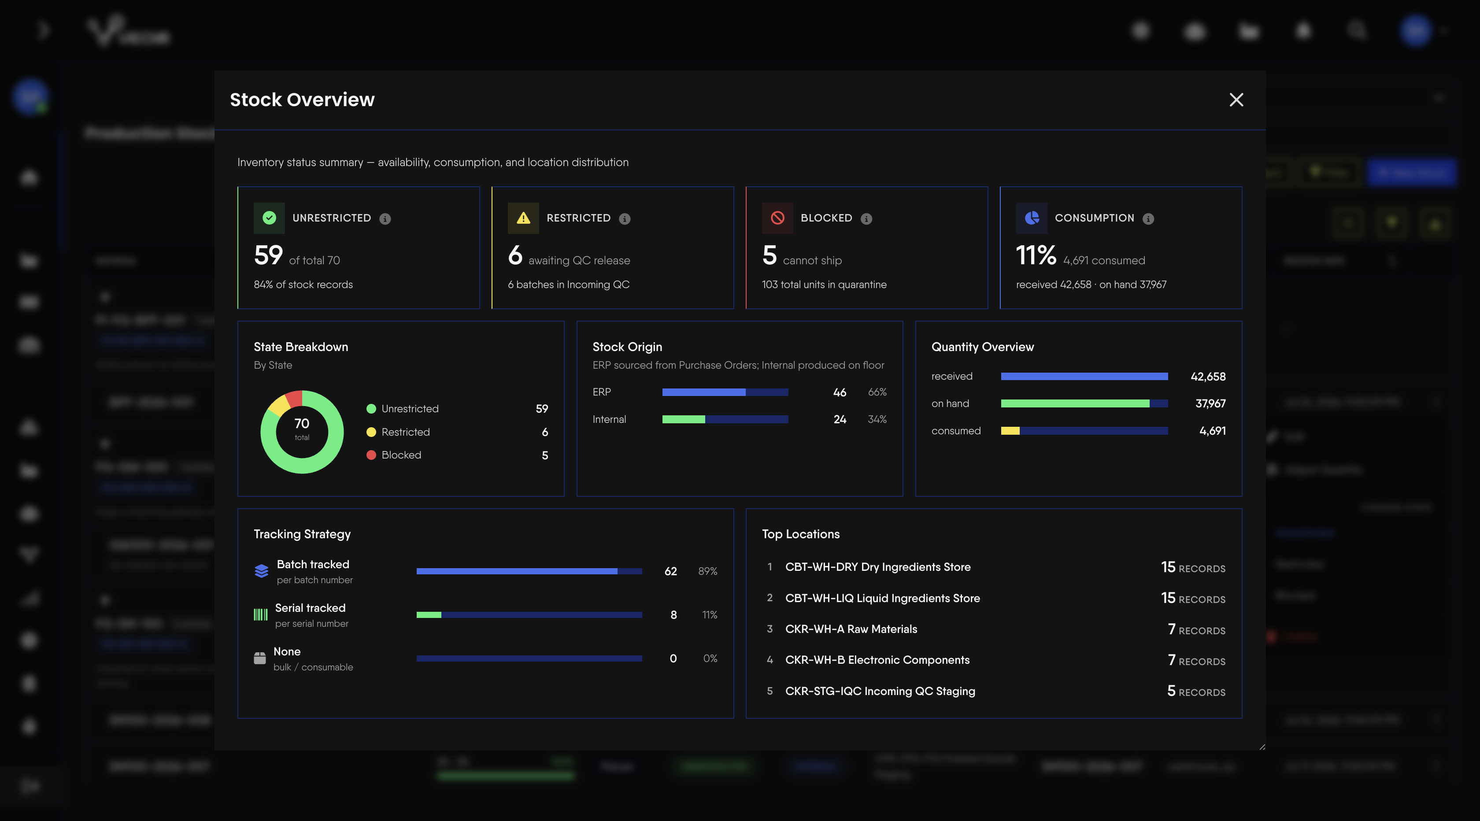Click '103 total units in quarantine' text

pyautogui.click(x=824, y=285)
